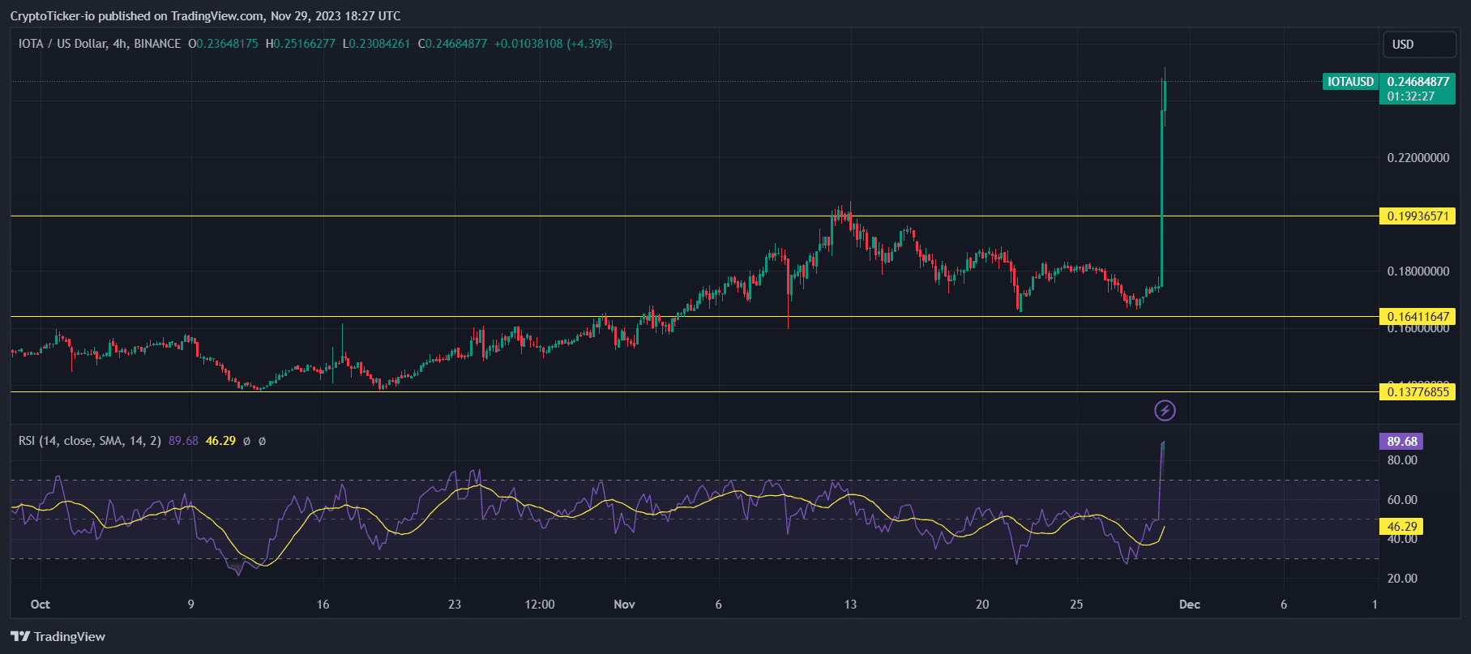Click the 0.13776855 price level label
This screenshot has height=654, width=1471.
tap(1418, 392)
